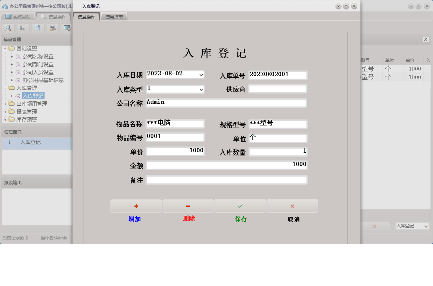433x286 pixels.
Task: Click the red X icon above 取消
Action: [x=293, y=206]
